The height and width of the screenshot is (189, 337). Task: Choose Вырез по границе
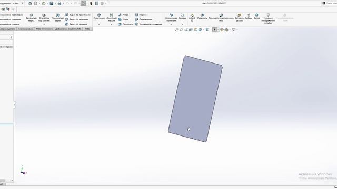click(76, 24)
